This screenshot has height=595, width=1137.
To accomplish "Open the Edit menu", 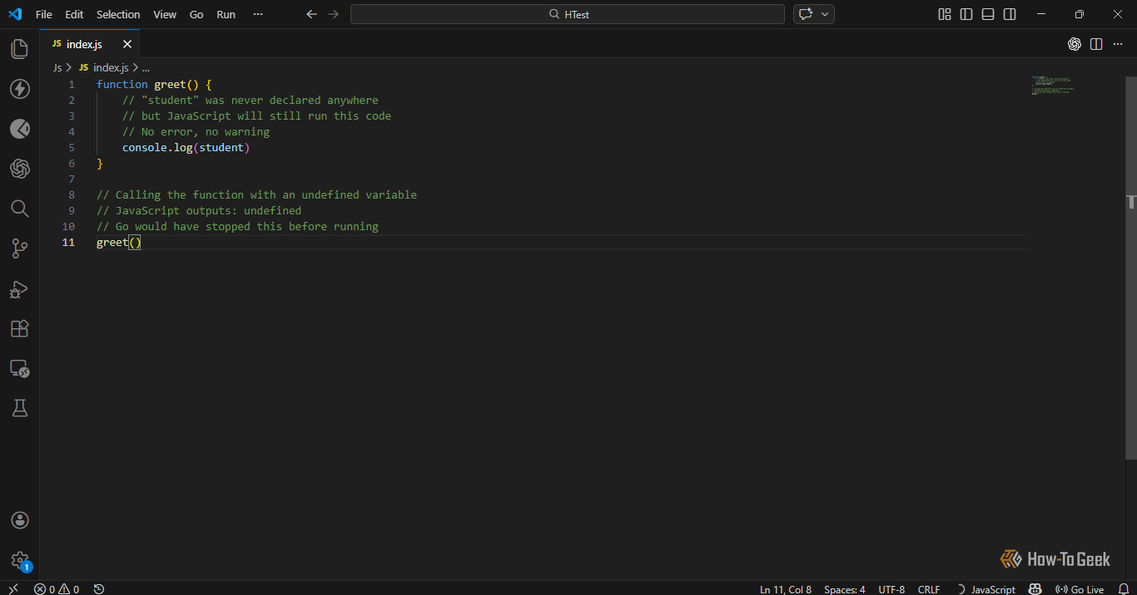I will pos(74,14).
